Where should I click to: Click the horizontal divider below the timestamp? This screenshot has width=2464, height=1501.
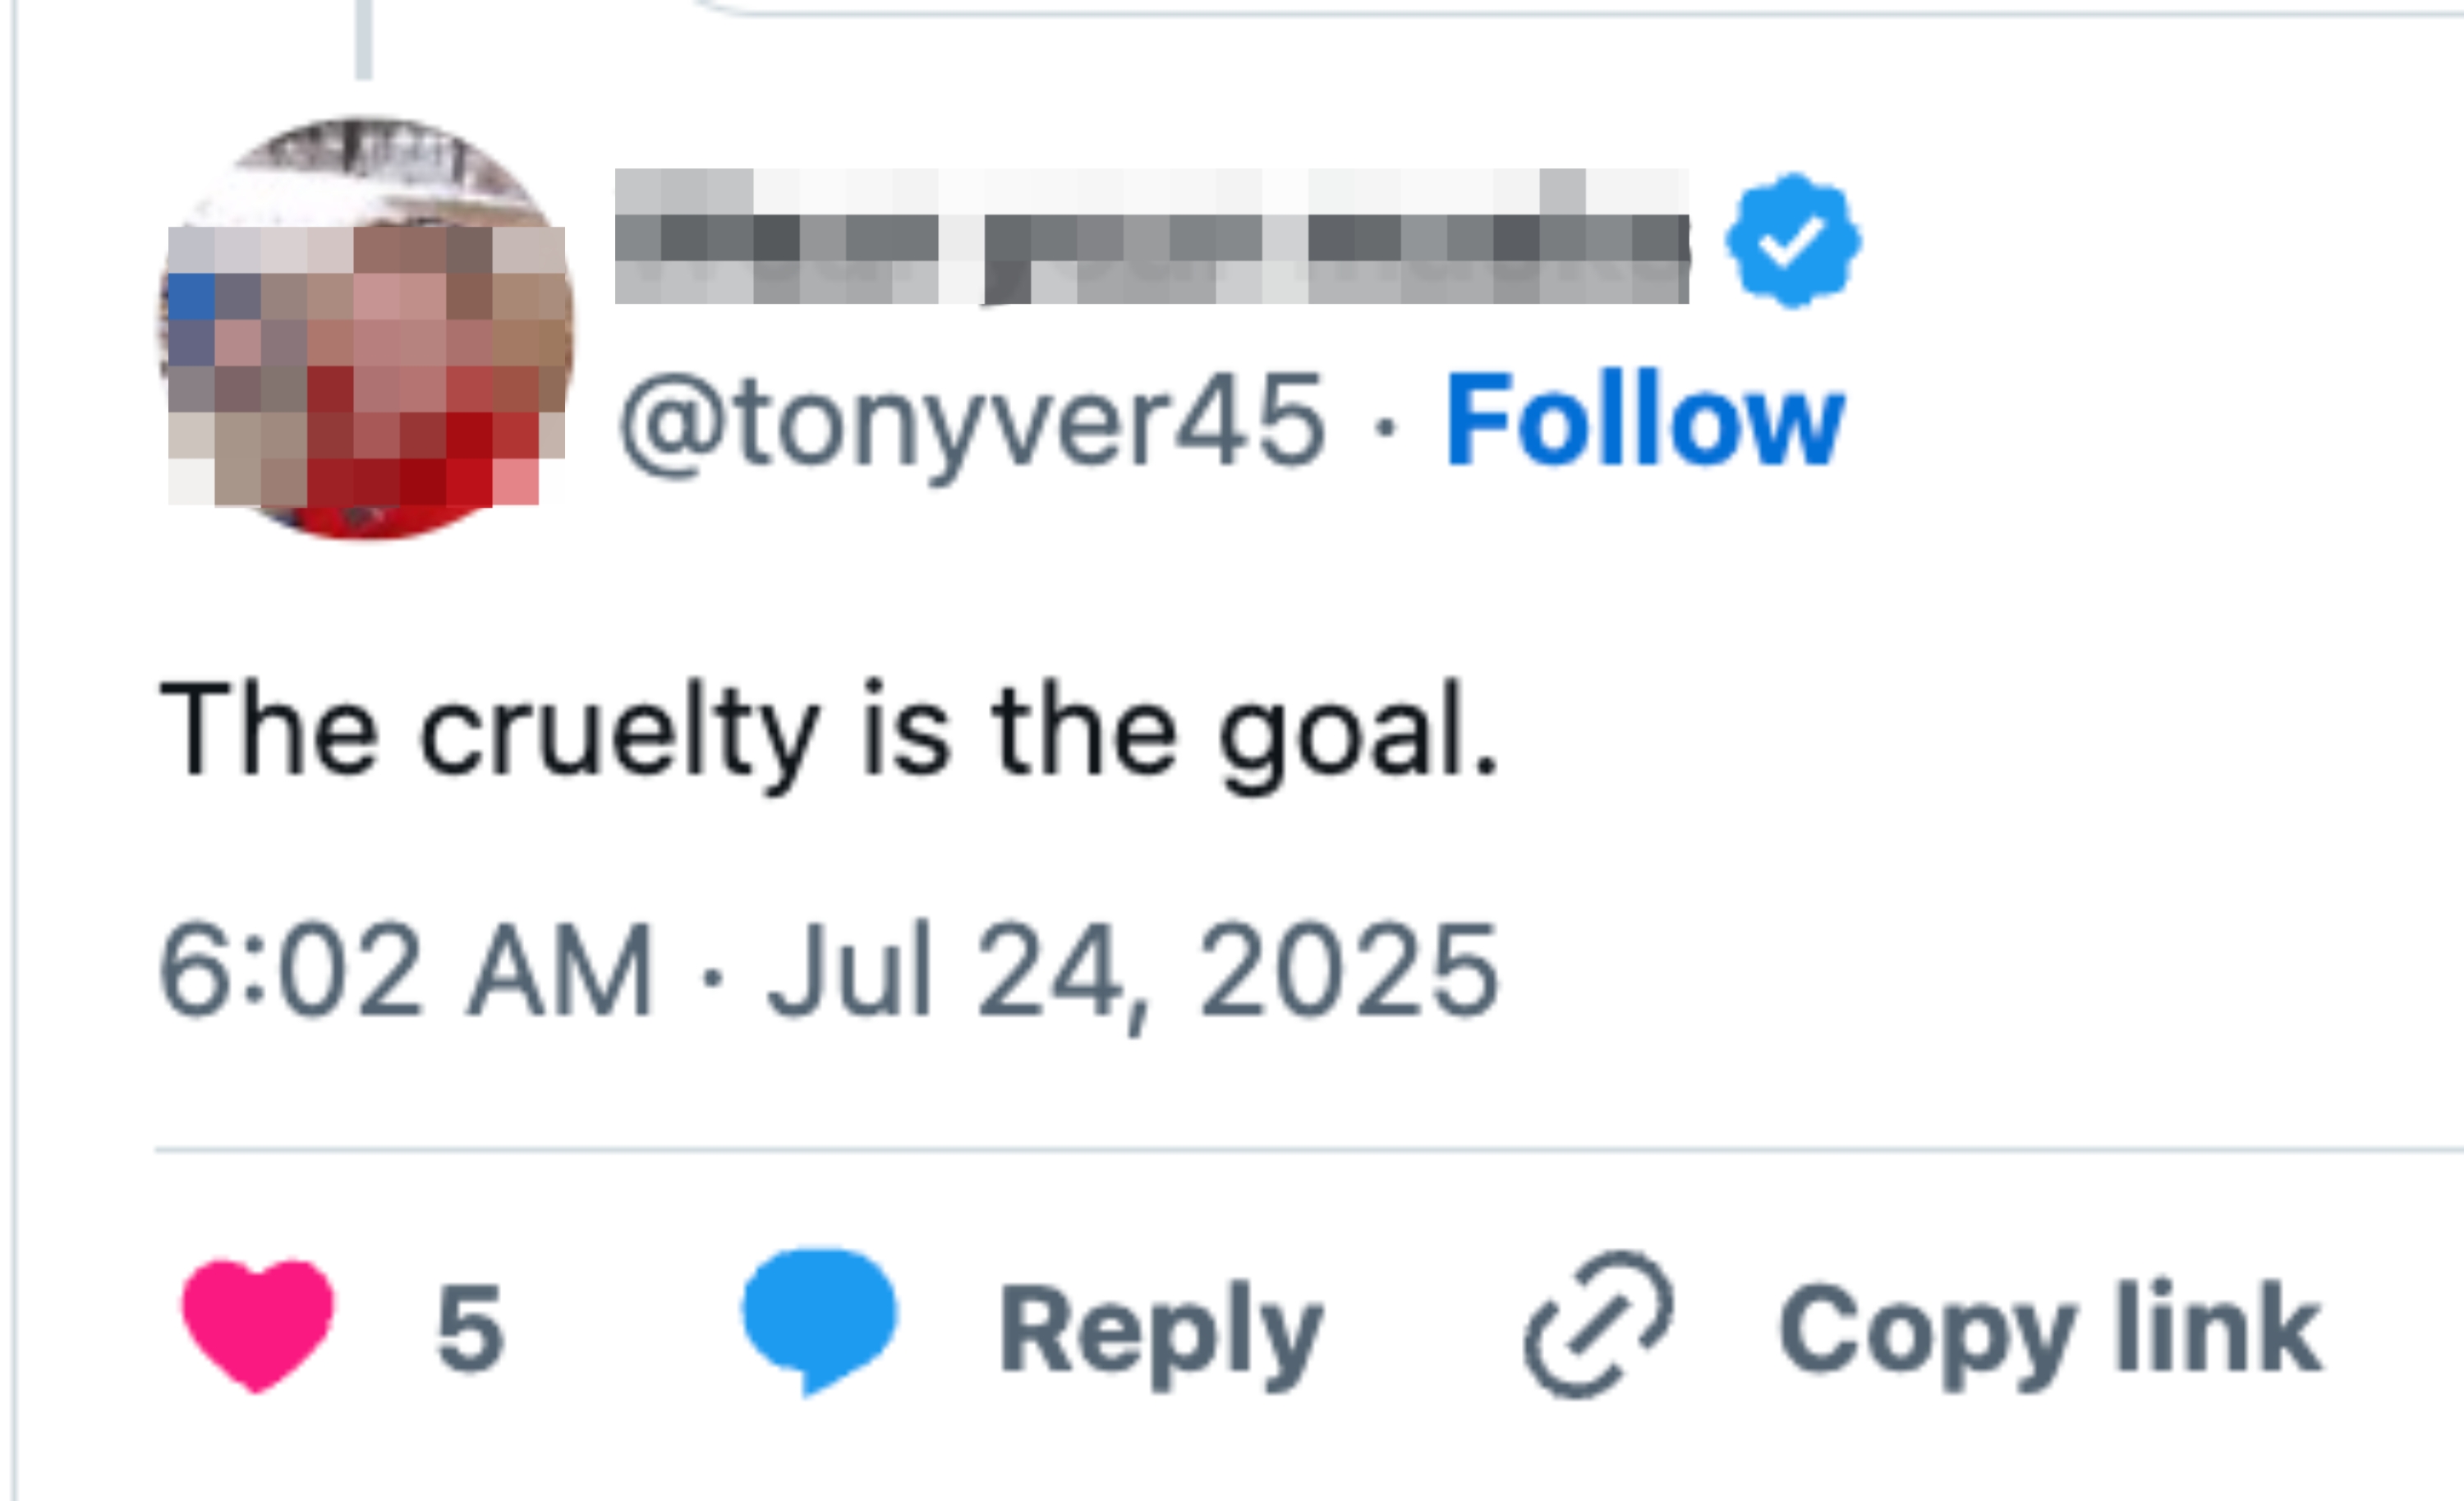point(1300,1150)
